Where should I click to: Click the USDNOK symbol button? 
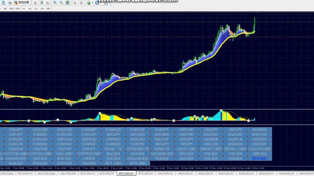click(x=211, y=139)
